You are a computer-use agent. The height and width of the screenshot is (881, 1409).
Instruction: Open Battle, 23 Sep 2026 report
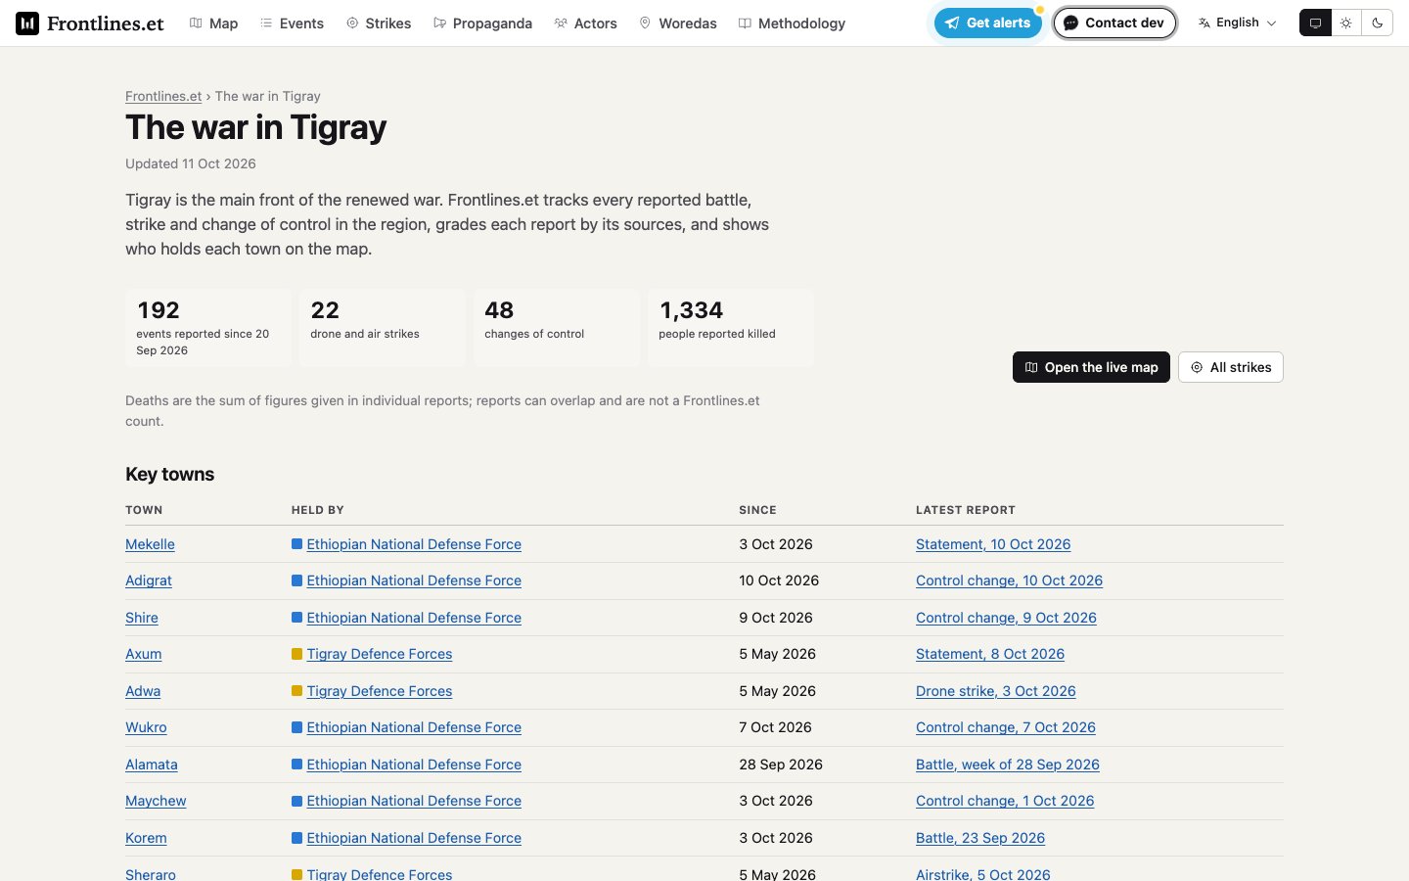pyautogui.click(x=980, y=838)
